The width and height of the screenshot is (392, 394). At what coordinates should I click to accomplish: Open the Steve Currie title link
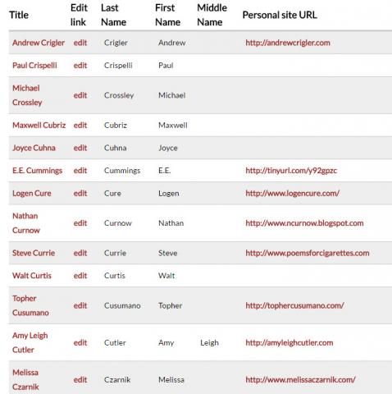tap(34, 253)
